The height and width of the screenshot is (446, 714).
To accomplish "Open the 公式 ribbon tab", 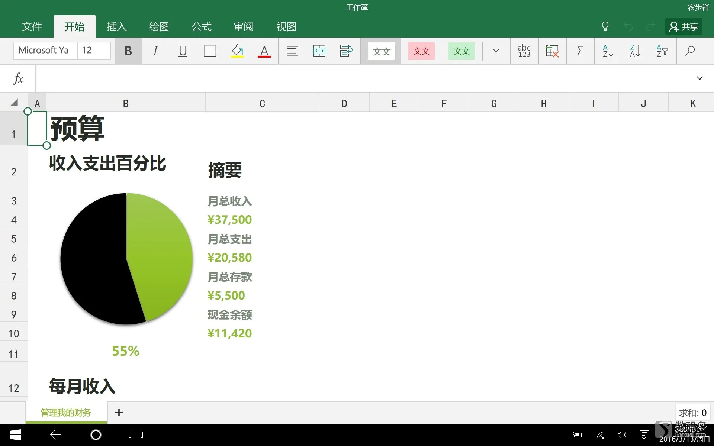I will 202,27.
